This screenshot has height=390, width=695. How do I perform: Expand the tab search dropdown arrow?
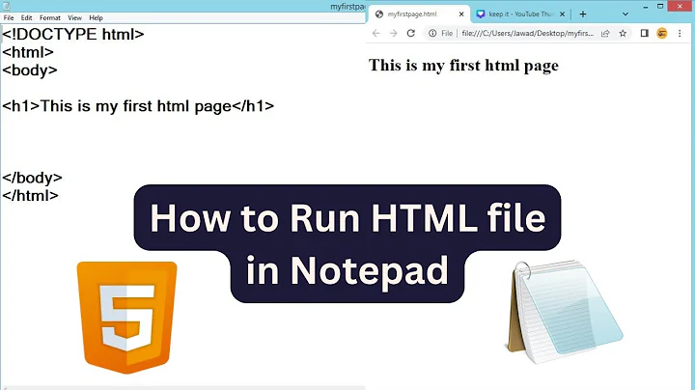[625, 14]
